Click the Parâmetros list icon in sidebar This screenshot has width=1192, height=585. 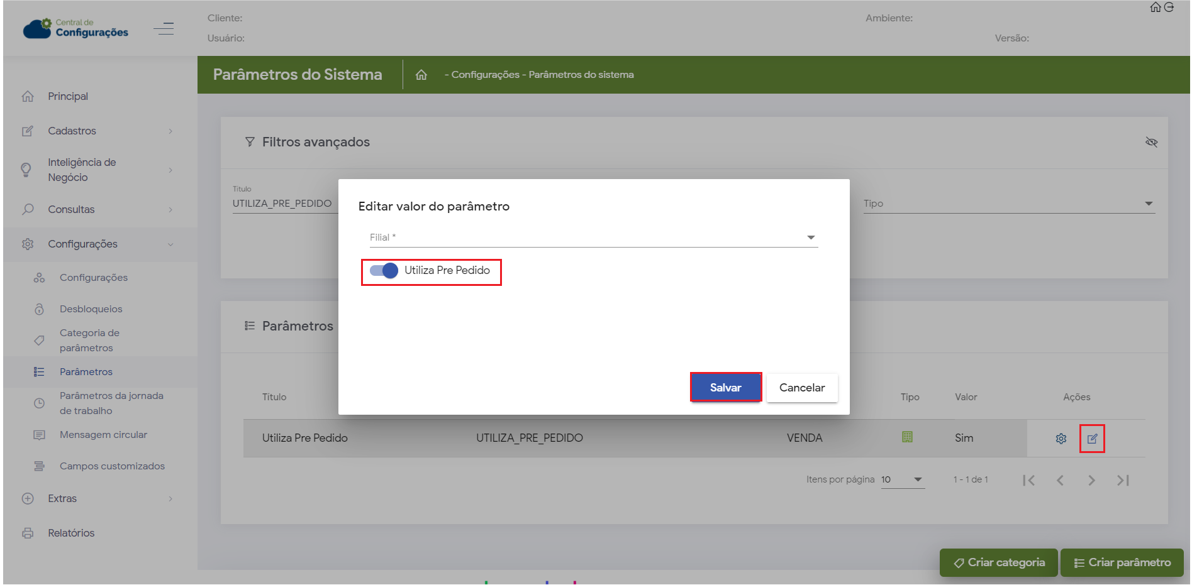39,372
